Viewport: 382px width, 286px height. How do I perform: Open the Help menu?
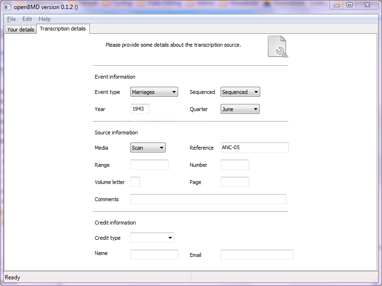point(44,19)
